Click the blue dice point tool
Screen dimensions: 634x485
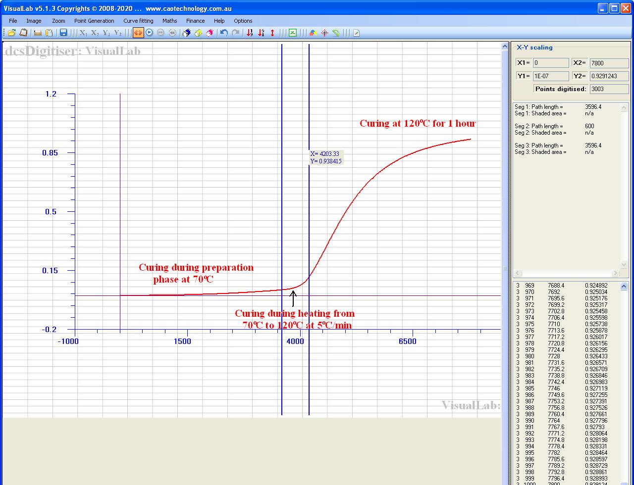click(187, 33)
